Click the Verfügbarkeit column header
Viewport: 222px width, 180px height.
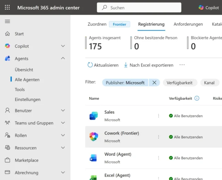tap(180, 98)
